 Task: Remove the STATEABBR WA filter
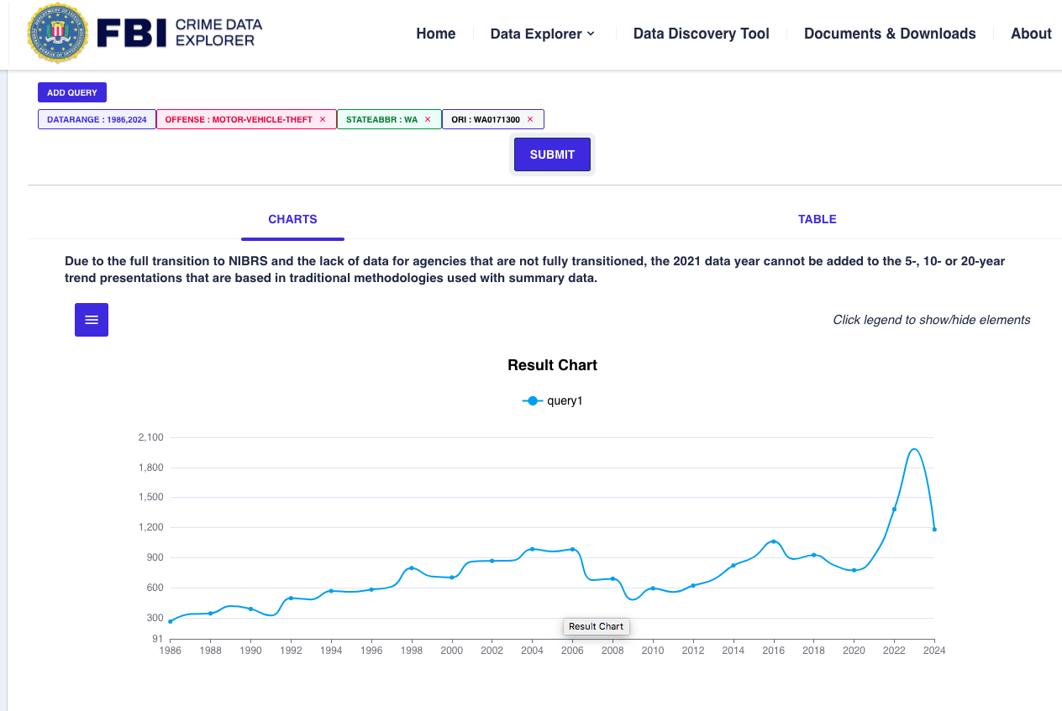tap(428, 120)
